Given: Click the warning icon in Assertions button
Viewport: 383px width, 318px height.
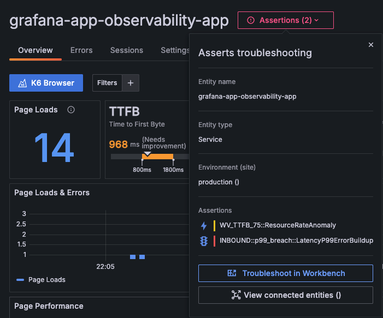Looking at the screenshot, I should pyautogui.click(x=251, y=20).
